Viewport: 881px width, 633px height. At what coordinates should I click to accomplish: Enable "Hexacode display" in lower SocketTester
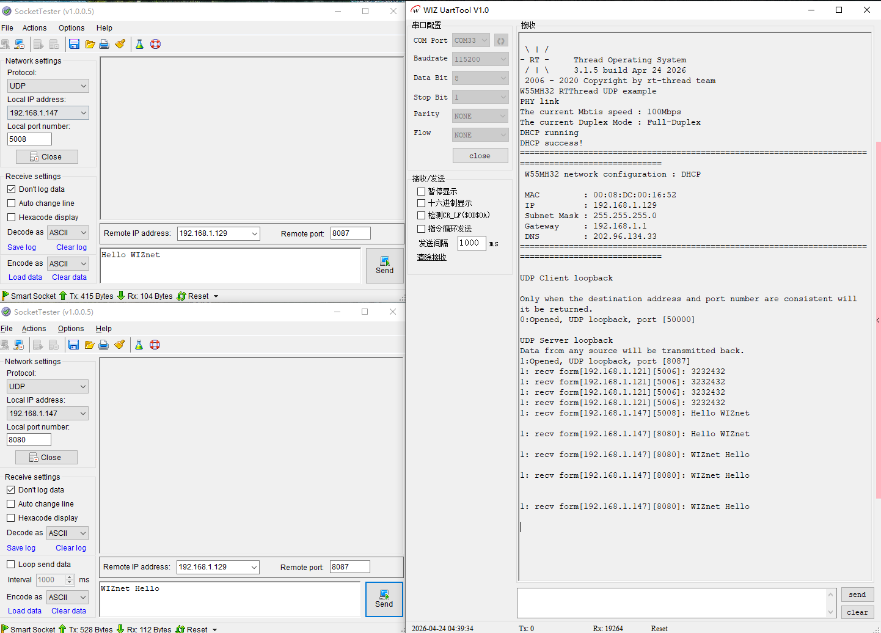coord(11,518)
